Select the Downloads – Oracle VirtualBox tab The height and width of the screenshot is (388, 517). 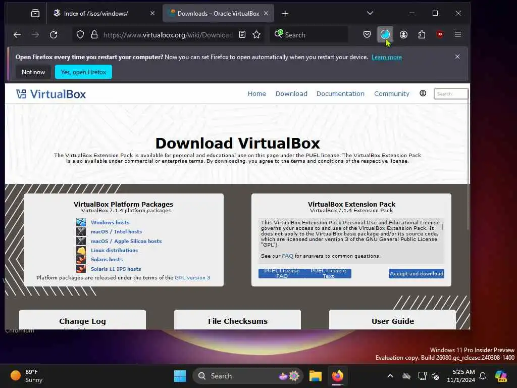click(x=218, y=14)
